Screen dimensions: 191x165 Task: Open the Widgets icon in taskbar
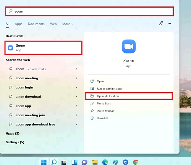coord(74,162)
